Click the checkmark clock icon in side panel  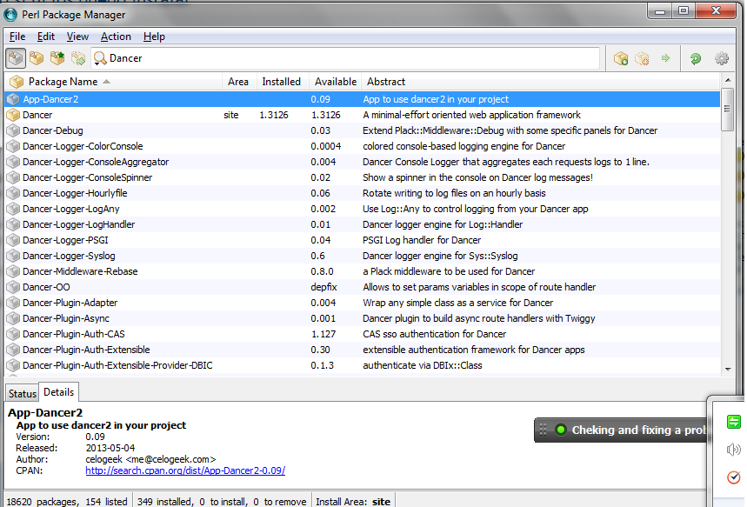coord(734,477)
